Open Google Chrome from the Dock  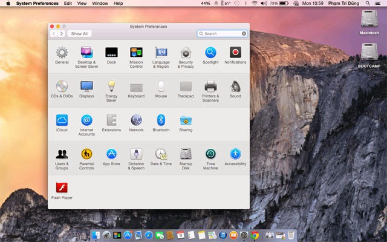coord(255,235)
